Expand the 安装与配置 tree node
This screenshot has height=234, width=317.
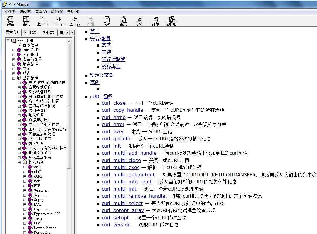pos(14,59)
